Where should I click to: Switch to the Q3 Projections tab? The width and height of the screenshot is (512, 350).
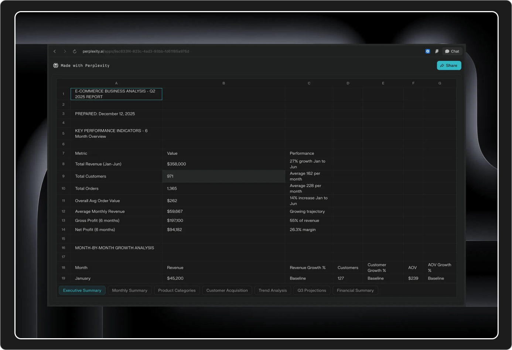click(312, 291)
